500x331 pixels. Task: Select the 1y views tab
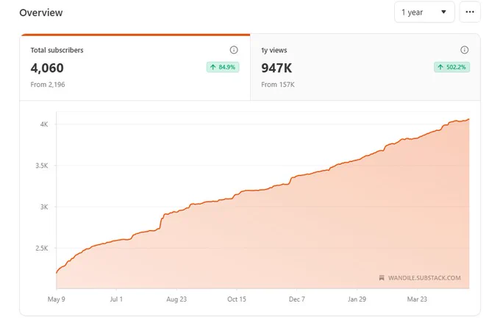tap(365, 67)
